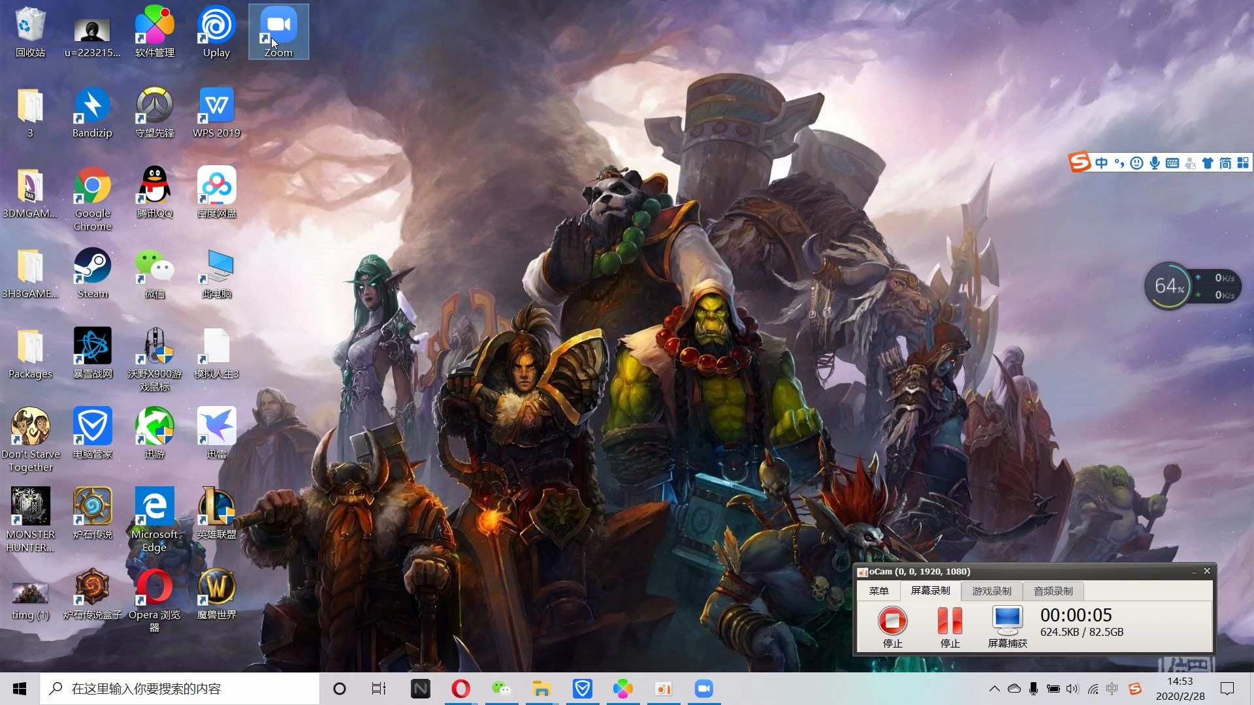Click the 64% memory usage widget
Image resolution: width=1254 pixels, height=705 pixels.
click(x=1168, y=286)
